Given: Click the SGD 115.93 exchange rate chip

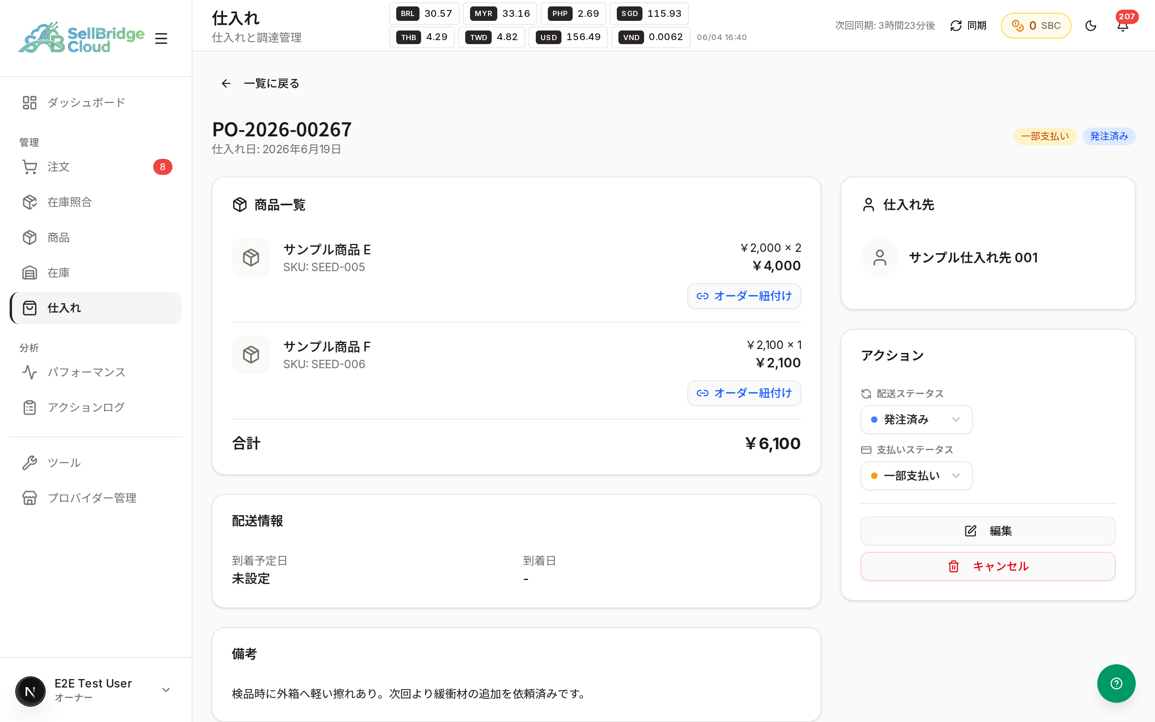Looking at the screenshot, I should point(649,13).
